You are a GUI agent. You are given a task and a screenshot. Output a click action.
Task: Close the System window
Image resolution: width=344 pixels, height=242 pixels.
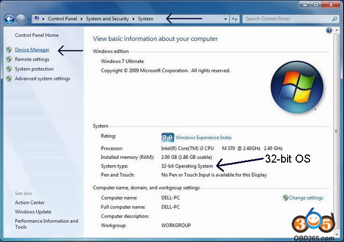(x=331, y=4)
